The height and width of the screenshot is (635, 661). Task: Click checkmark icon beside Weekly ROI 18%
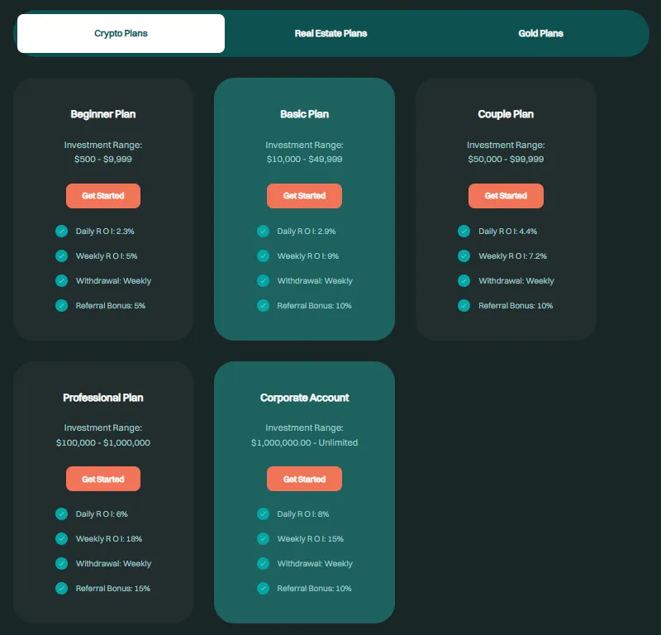tap(61, 539)
